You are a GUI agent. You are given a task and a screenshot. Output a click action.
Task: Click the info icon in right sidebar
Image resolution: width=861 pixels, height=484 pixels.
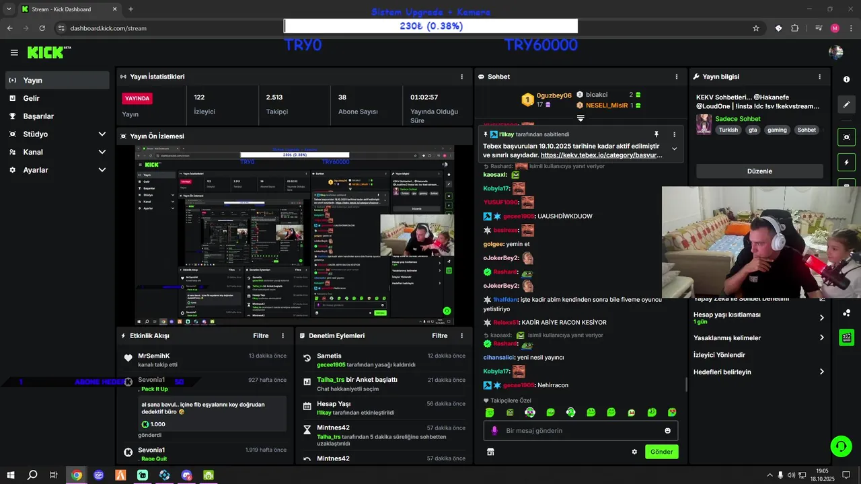(846, 79)
